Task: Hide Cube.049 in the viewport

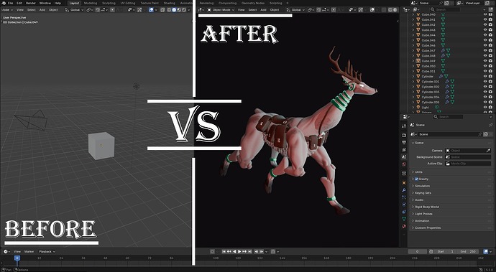Action: (x=485, y=61)
